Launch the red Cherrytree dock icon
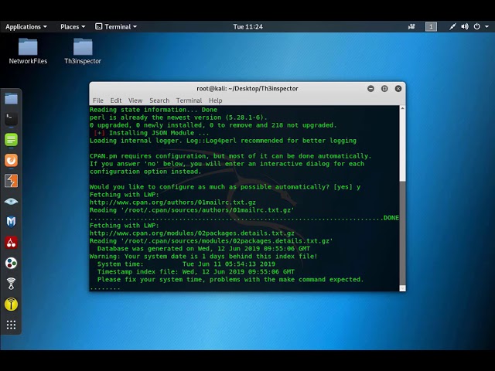Screen dimensions: 495x371 [x=11, y=243]
